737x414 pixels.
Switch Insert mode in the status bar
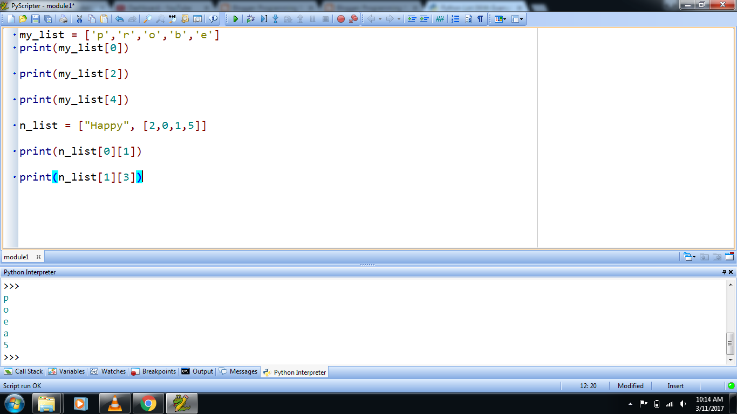tap(675, 385)
